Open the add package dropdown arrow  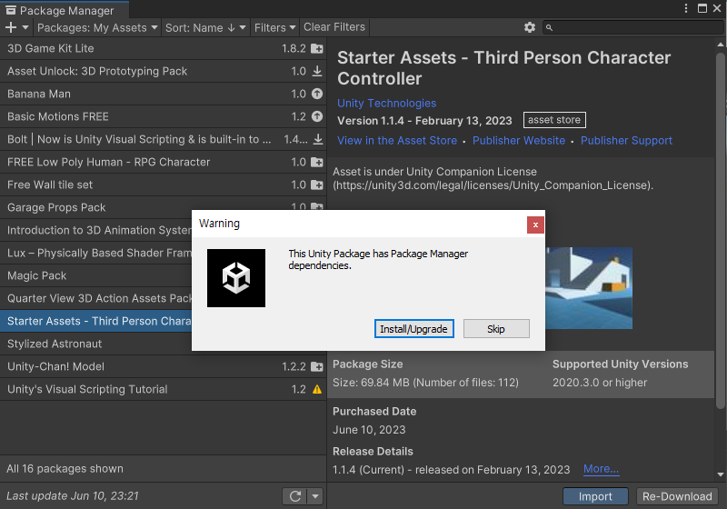25,28
